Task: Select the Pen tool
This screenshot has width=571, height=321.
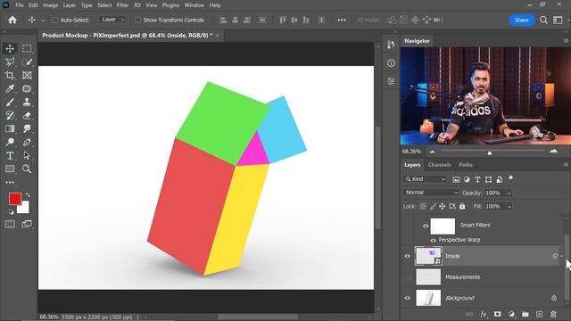Action: tap(27, 143)
